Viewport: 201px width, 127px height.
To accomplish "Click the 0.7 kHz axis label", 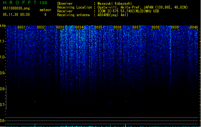I will tap(3, 105).
